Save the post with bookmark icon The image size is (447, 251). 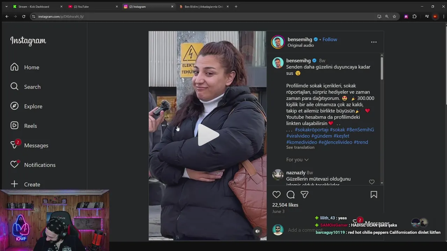[374, 195]
